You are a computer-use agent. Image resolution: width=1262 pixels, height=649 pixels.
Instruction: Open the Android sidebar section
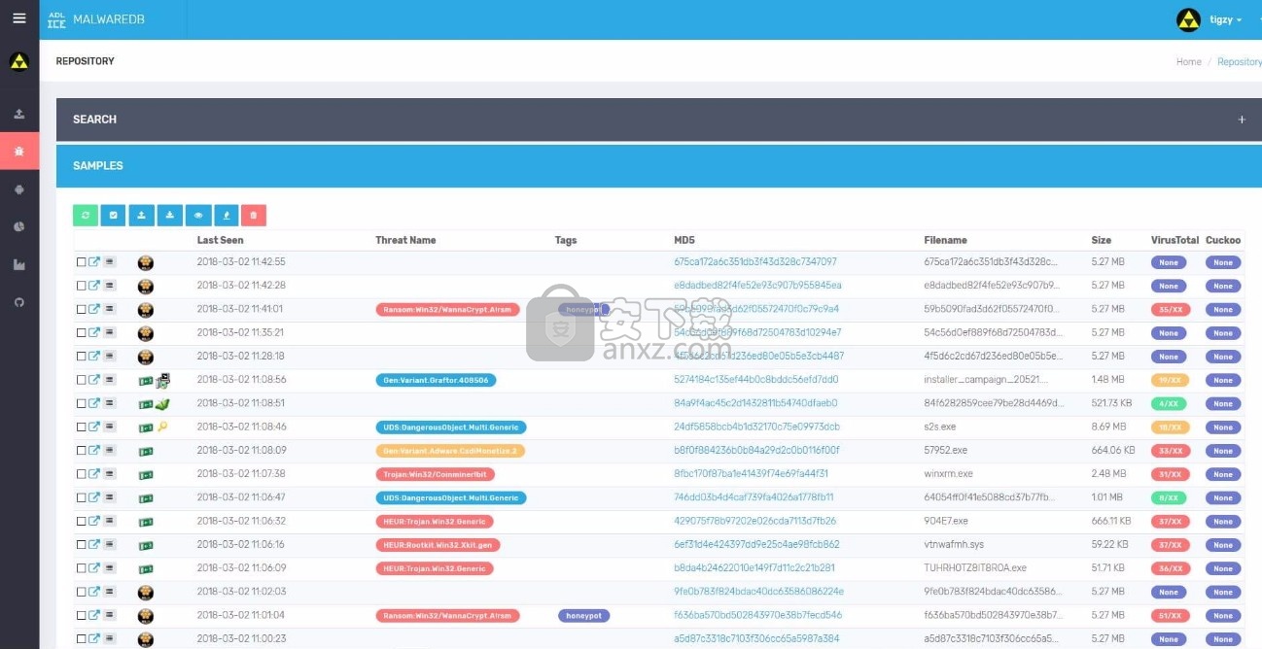[x=19, y=189]
